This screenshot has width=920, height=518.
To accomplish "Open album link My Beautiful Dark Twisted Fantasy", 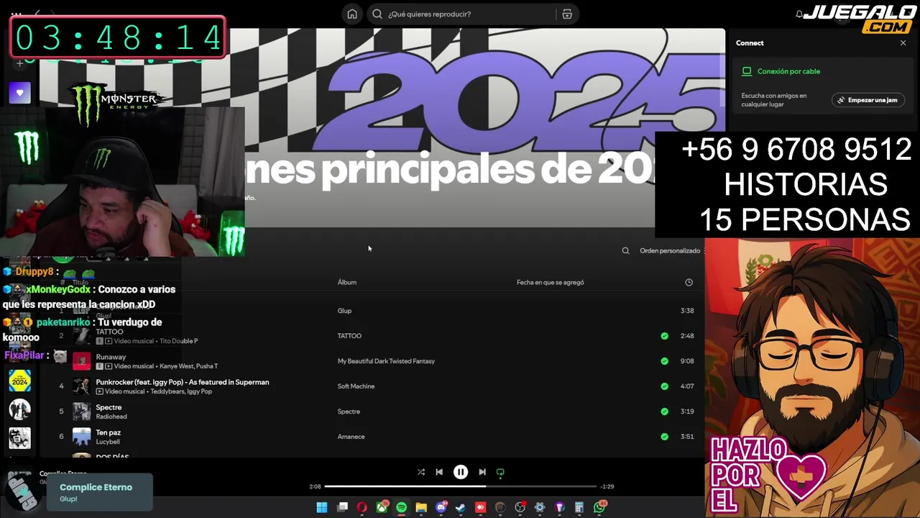I will tap(386, 361).
